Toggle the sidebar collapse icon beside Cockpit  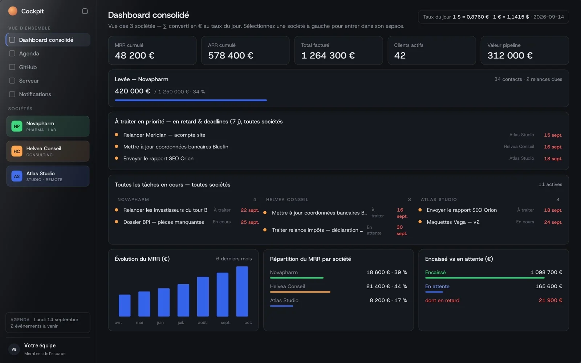pyautogui.click(x=85, y=11)
